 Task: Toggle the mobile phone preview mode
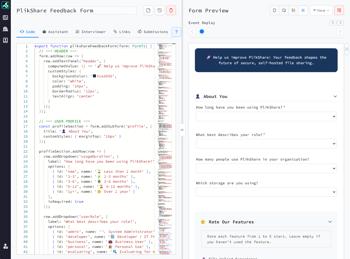click(x=274, y=10)
